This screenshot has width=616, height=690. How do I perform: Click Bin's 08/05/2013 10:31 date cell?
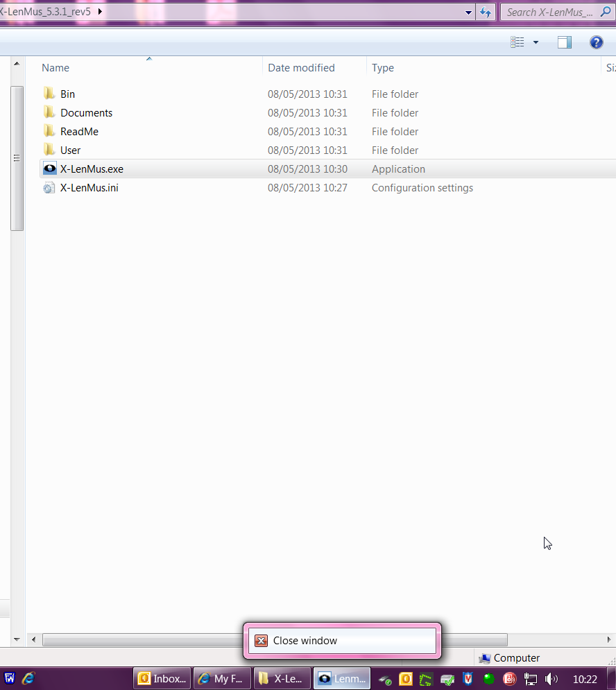pos(307,94)
